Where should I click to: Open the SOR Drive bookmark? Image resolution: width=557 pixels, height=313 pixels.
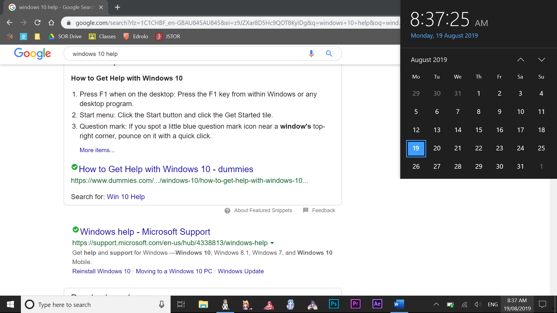click(65, 37)
